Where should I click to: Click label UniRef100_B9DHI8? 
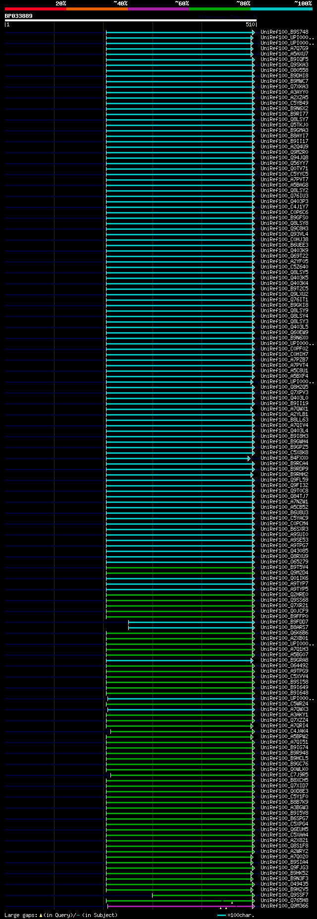(284, 76)
